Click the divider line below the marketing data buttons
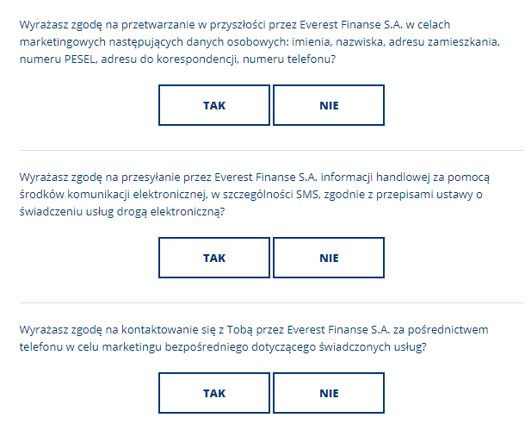Image resolution: width=525 pixels, height=430 pixels. click(272, 151)
